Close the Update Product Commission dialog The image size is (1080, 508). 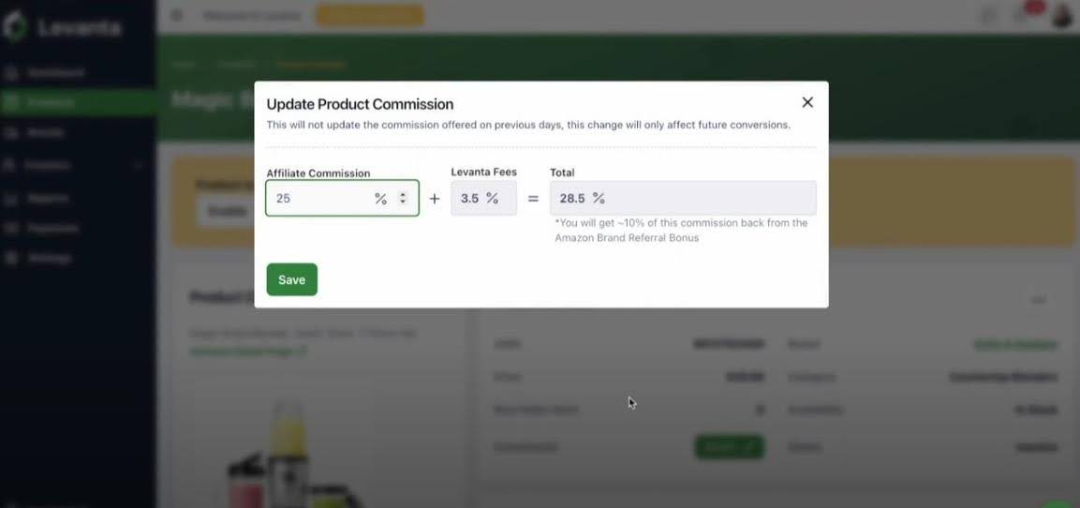[x=807, y=102]
